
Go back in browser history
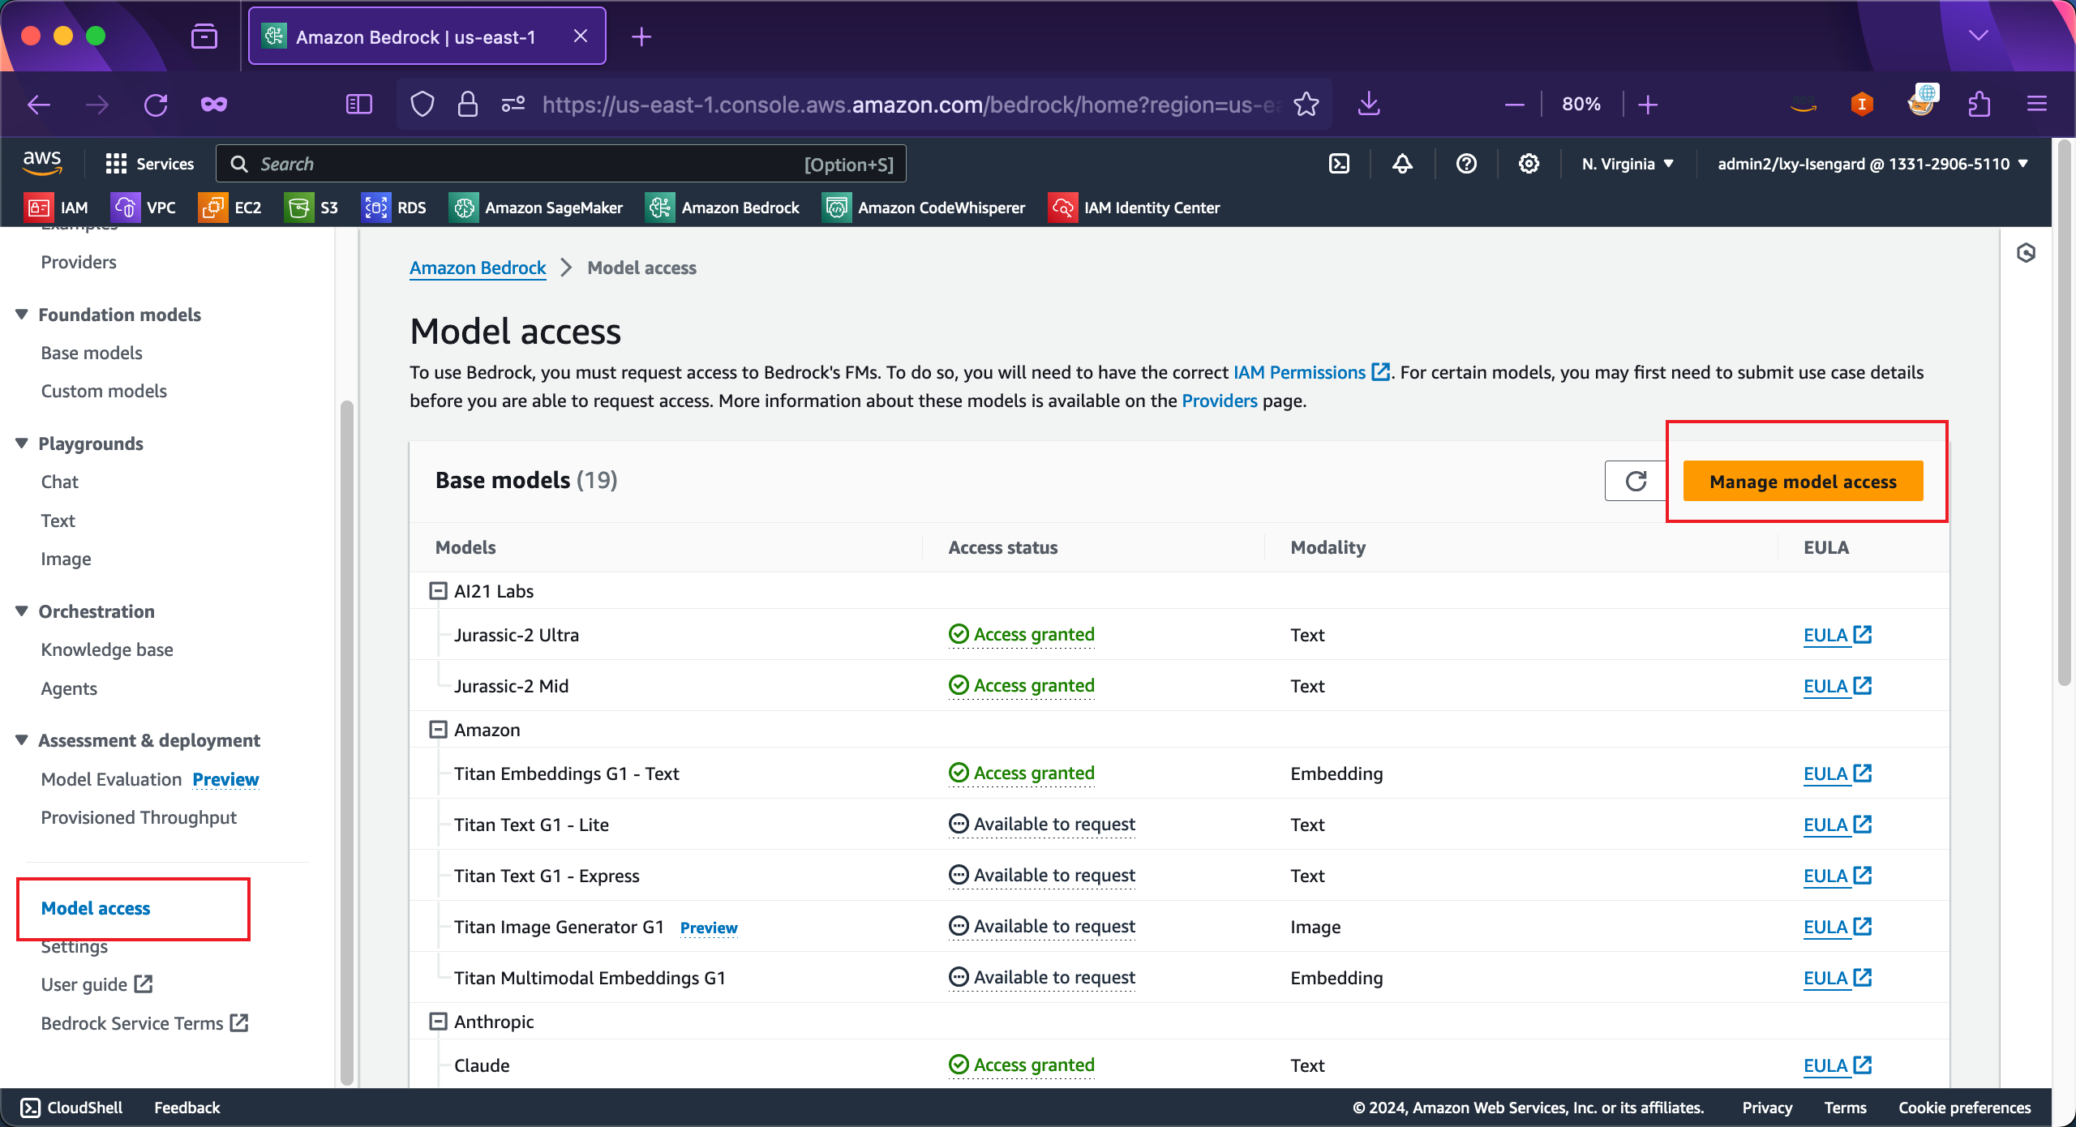pyautogui.click(x=39, y=104)
